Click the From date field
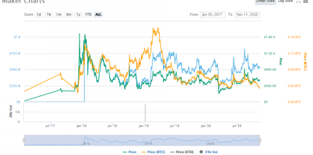The height and width of the screenshot is (155, 313). pyautogui.click(x=213, y=15)
